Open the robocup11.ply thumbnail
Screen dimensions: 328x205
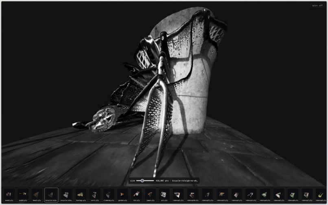pos(208,195)
